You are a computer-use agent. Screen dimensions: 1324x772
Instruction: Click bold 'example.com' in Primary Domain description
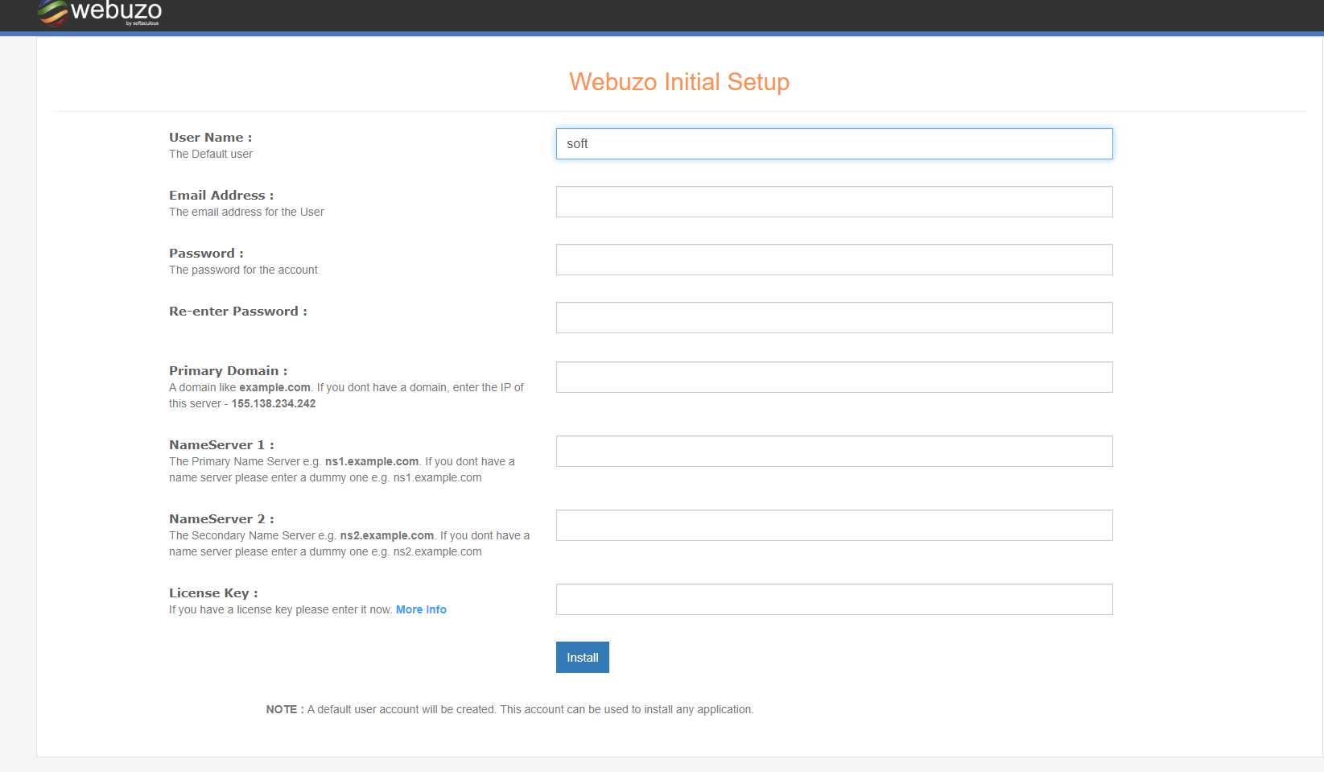(274, 387)
